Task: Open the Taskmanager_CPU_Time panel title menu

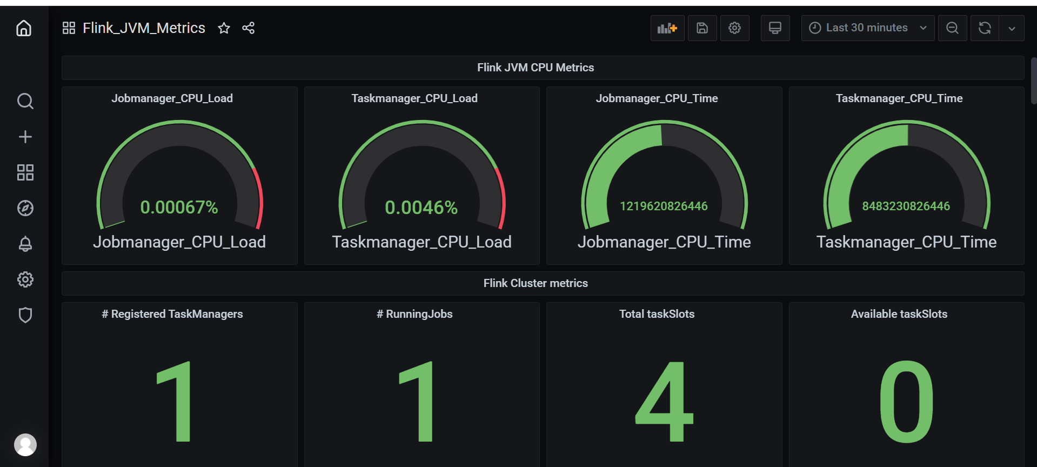Action: point(899,98)
